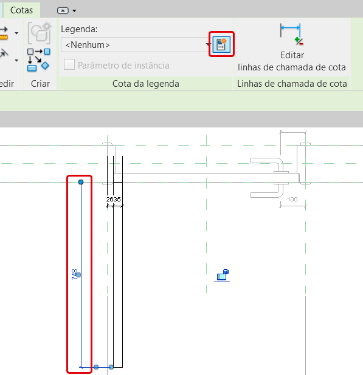
Task: Enable the Parâmetro de instância checkbox
Action: point(69,64)
